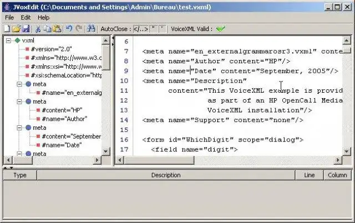Image resolution: width=355 pixels, height=223 pixels.
Task: Open the File menu
Action: 9,17
